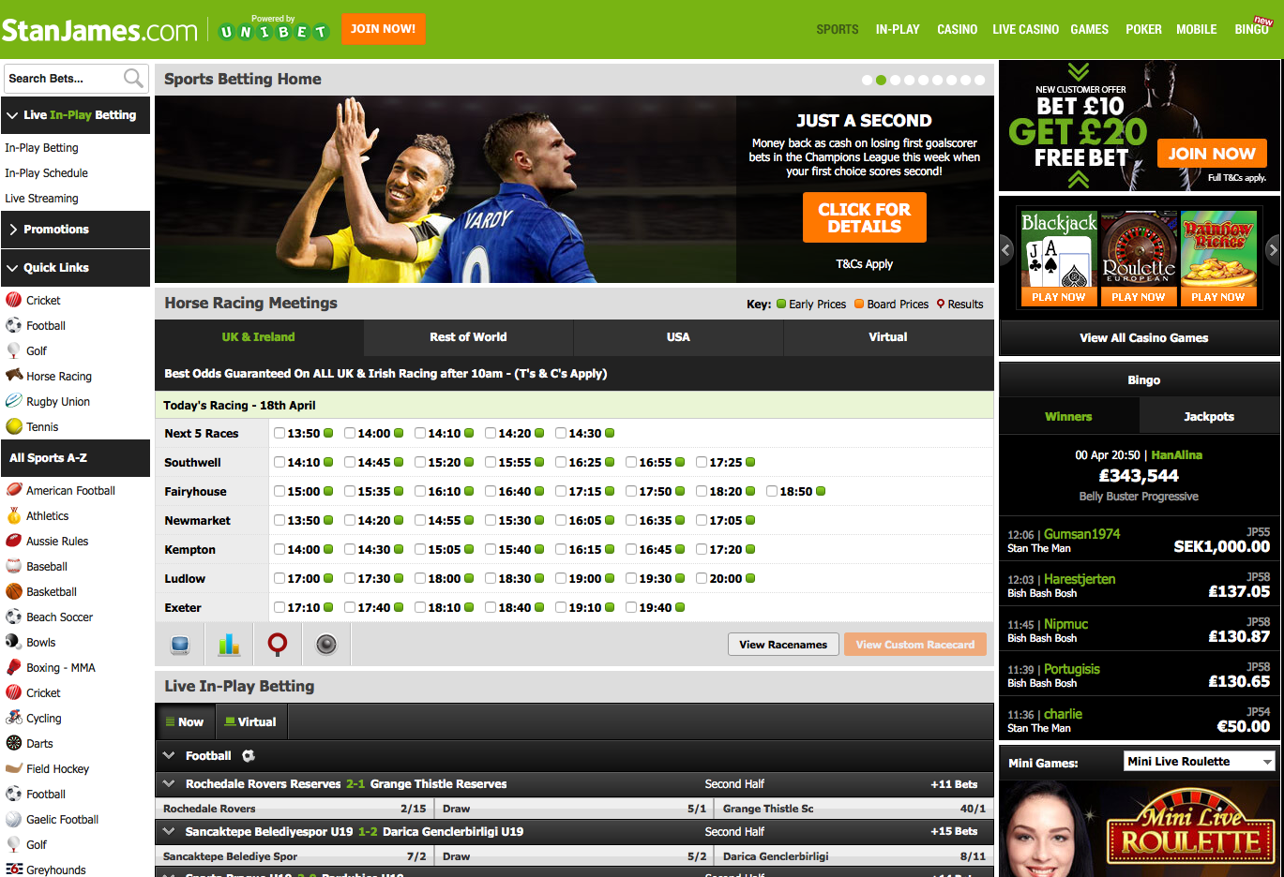
Task: Click the Search Bets input field
Action: click(x=63, y=79)
